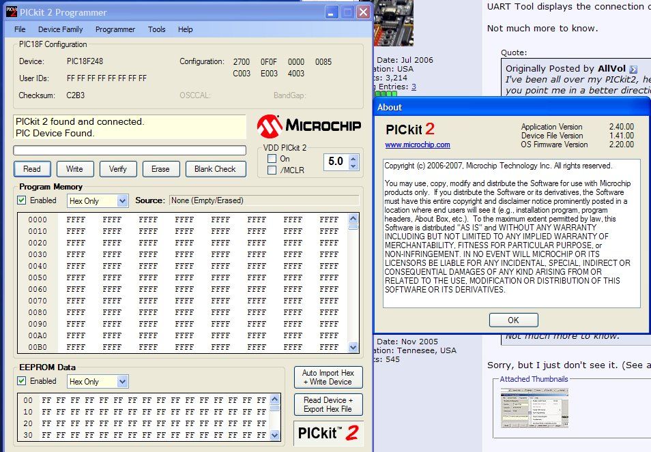
Task: Open www.microchip.com link in About dialog
Action: [x=418, y=145]
